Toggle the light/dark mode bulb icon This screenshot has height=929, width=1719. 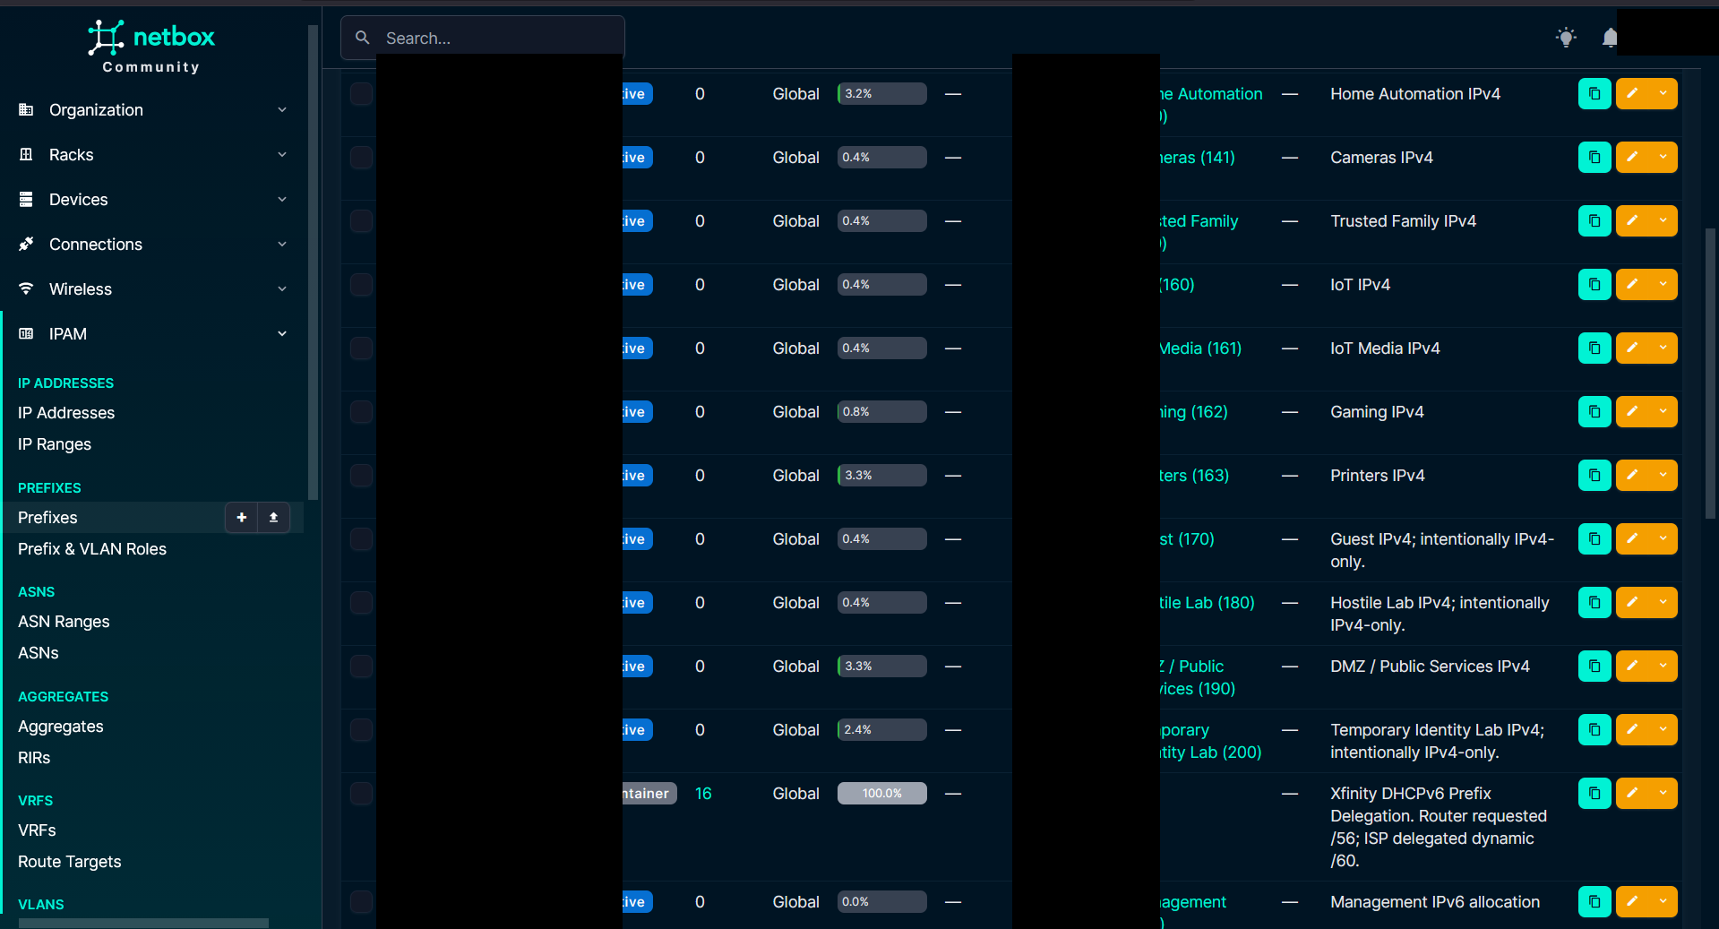click(x=1566, y=38)
